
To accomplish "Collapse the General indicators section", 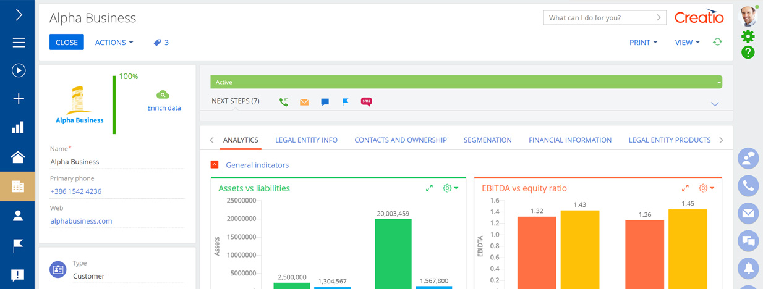I will coord(215,165).
